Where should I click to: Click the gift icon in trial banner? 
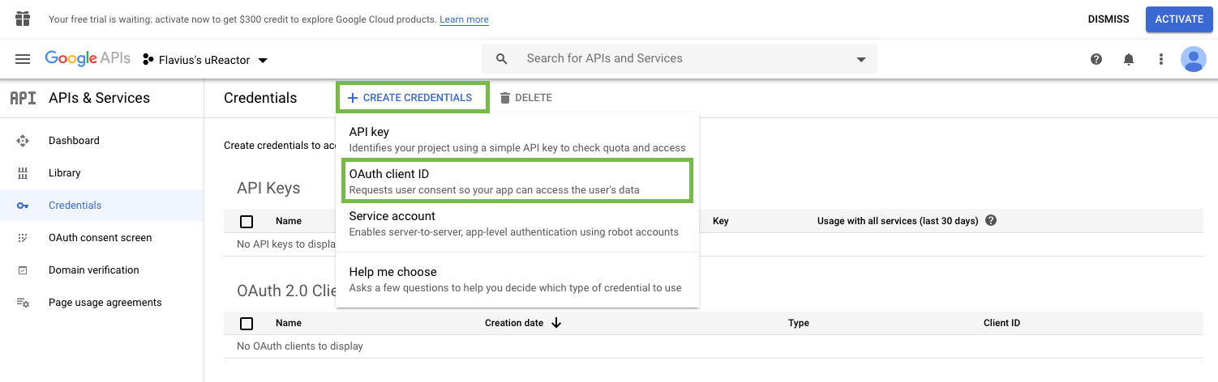pyautogui.click(x=23, y=19)
